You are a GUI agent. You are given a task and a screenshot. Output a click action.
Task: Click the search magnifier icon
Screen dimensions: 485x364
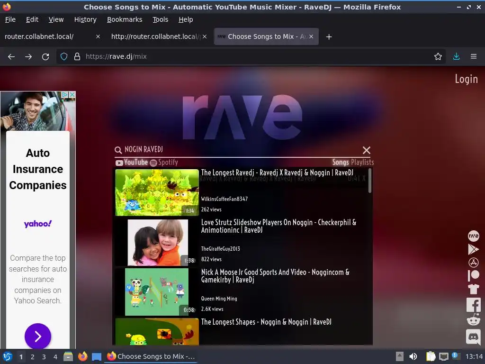pyautogui.click(x=118, y=150)
